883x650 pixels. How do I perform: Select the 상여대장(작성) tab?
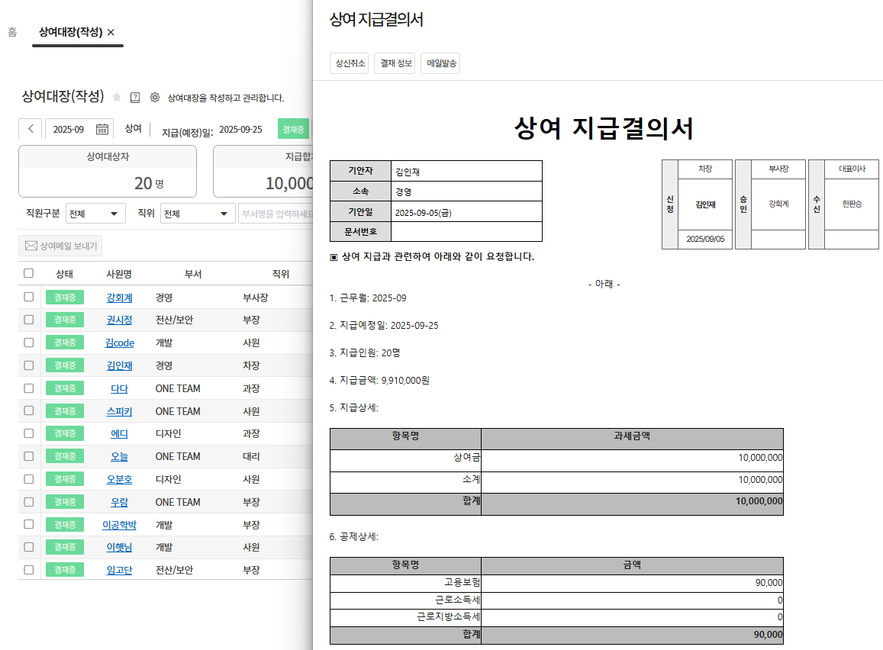[x=70, y=32]
